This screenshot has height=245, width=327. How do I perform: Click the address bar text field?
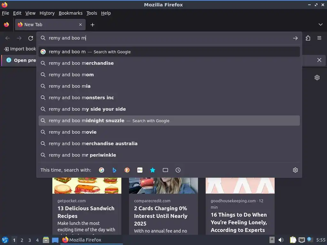pos(169,38)
